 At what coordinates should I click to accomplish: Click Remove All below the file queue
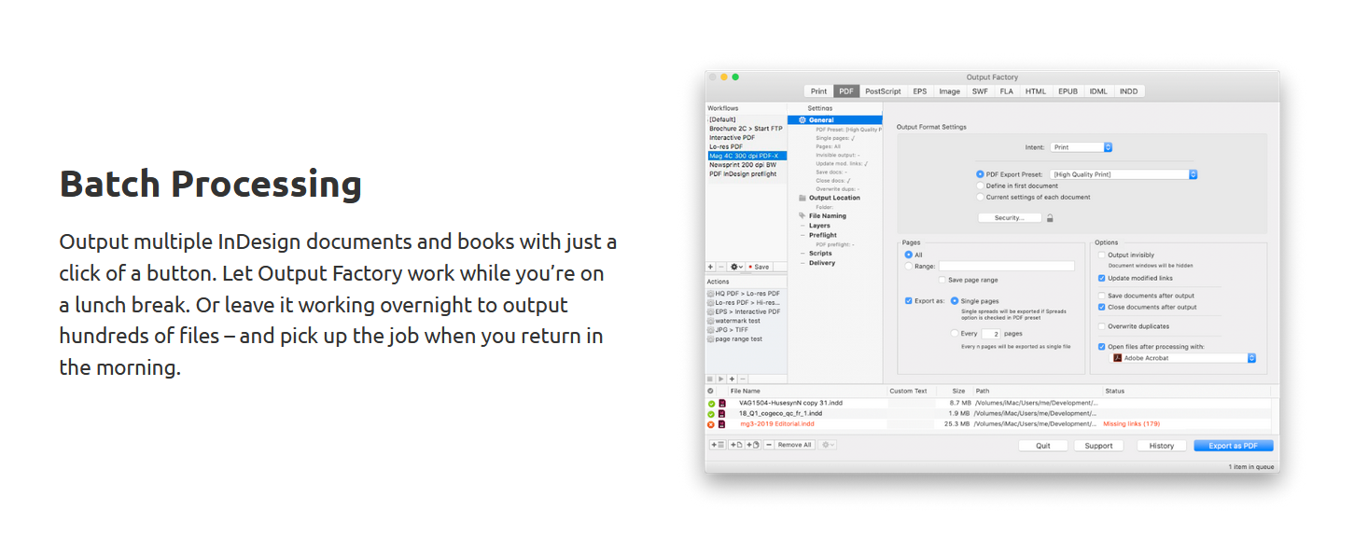(795, 445)
